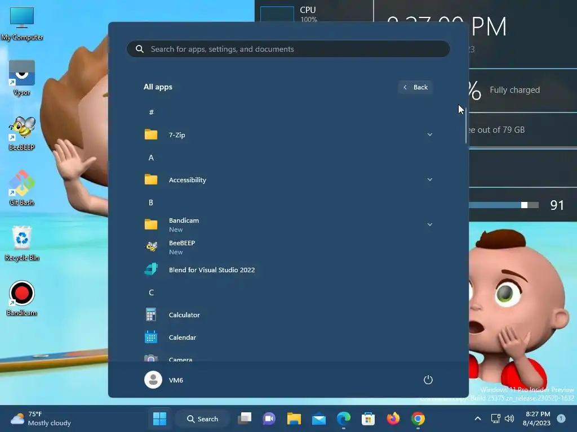Click the volume icon in system tray
The height and width of the screenshot is (432, 577).
point(509,418)
